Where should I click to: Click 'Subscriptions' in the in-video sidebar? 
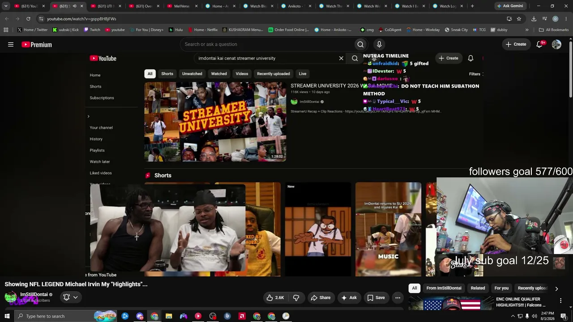click(x=102, y=98)
